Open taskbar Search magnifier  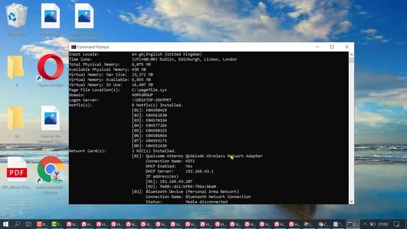(17, 224)
